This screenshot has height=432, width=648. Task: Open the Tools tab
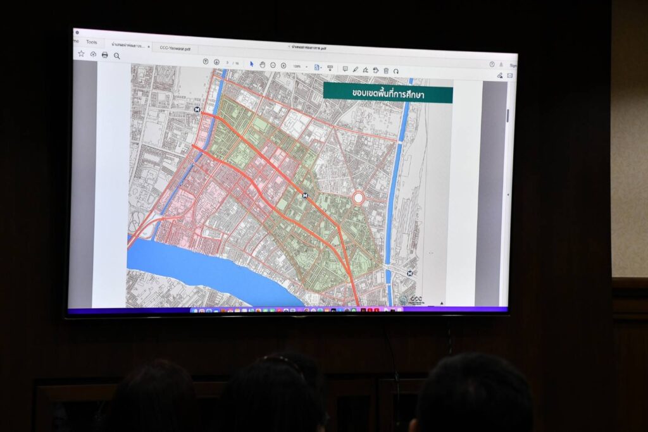[x=92, y=42]
